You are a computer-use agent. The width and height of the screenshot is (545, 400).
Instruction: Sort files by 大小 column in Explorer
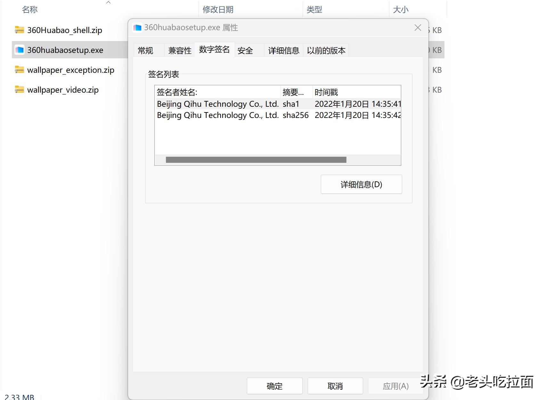click(401, 10)
